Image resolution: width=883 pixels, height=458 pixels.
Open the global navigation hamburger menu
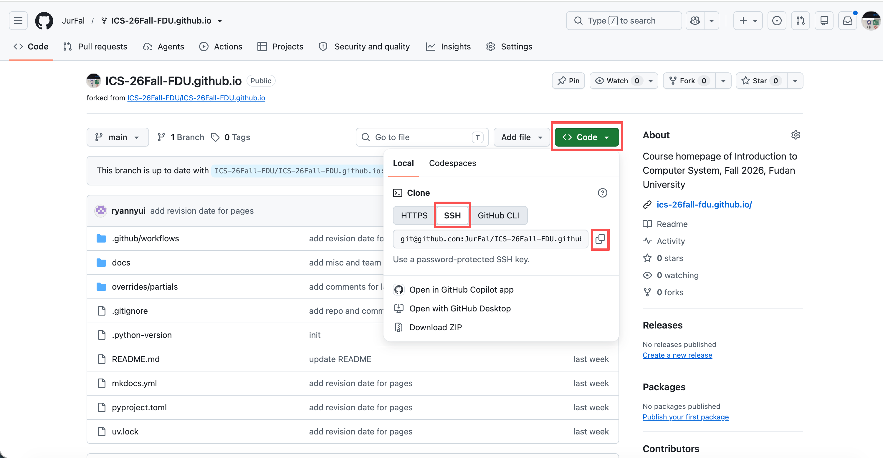pyautogui.click(x=18, y=21)
